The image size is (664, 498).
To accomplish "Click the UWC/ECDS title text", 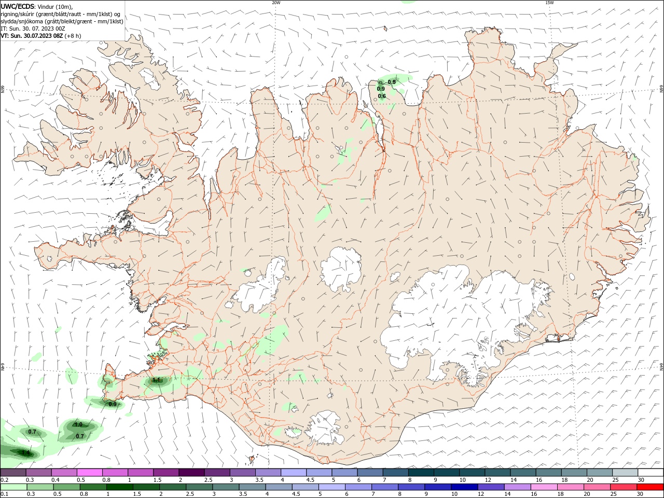I will click(x=17, y=6).
